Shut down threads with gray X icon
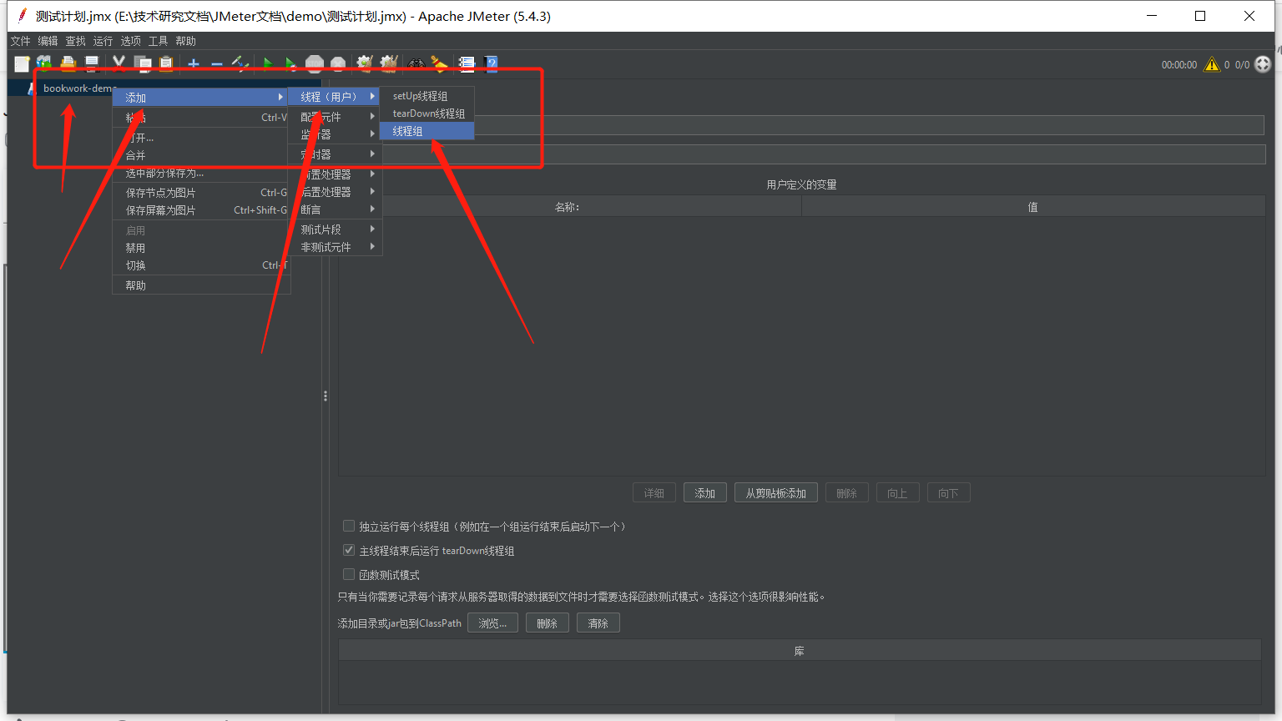 [338, 63]
